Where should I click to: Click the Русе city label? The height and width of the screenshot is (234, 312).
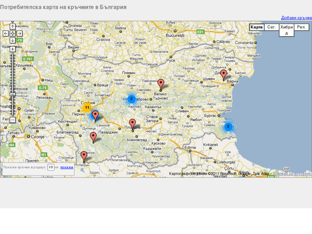click(171, 61)
